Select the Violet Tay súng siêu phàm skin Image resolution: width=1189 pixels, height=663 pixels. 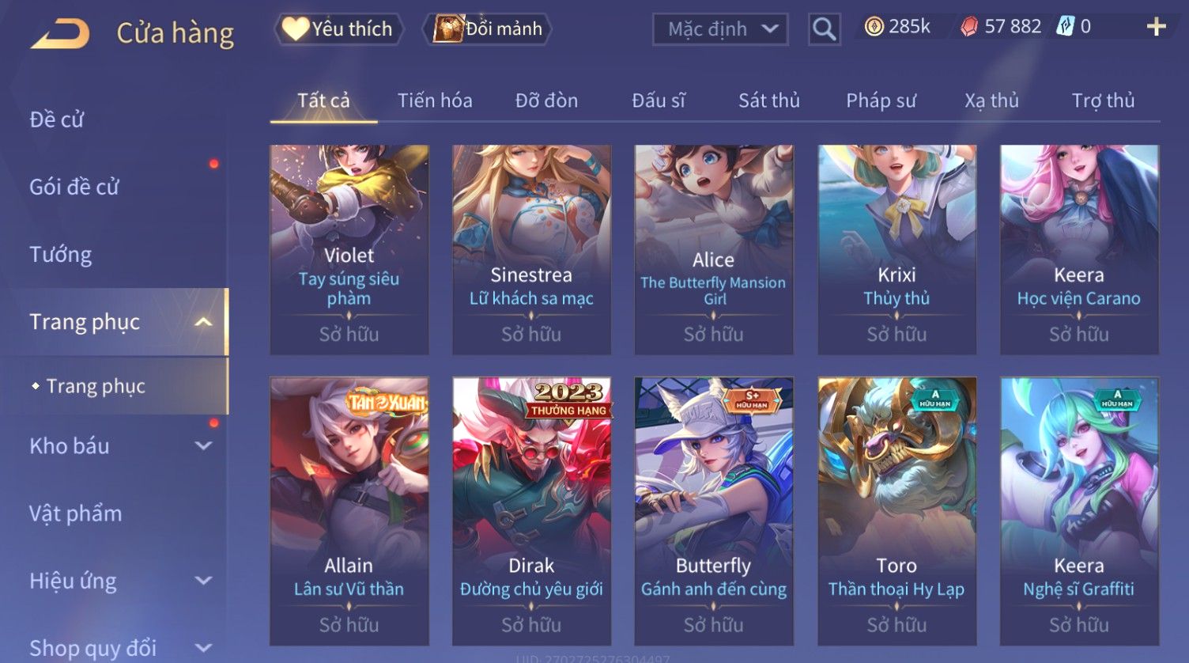(349, 249)
